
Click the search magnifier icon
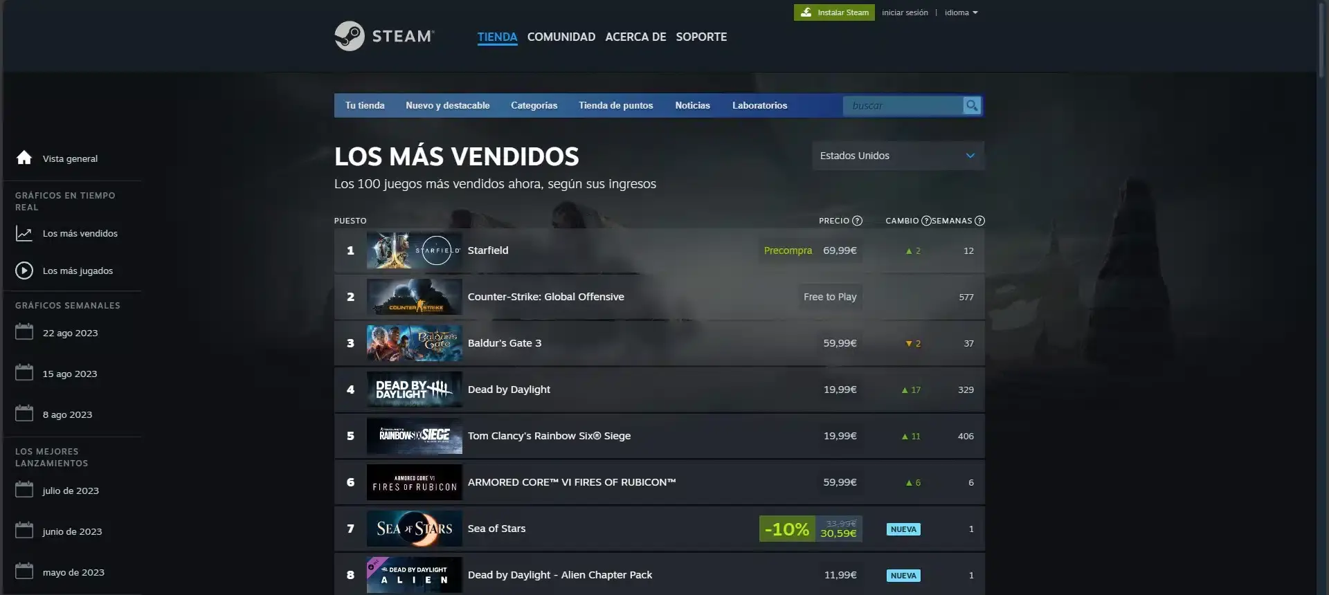pos(972,105)
